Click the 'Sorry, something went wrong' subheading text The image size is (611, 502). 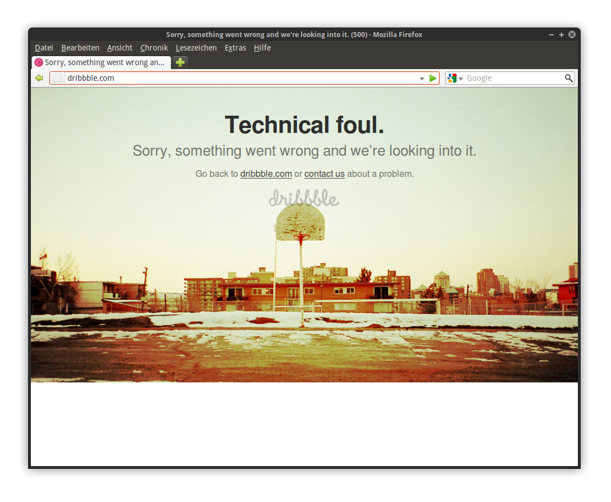[304, 151]
